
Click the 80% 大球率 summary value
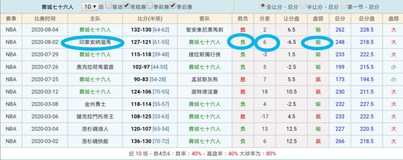point(271,154)
